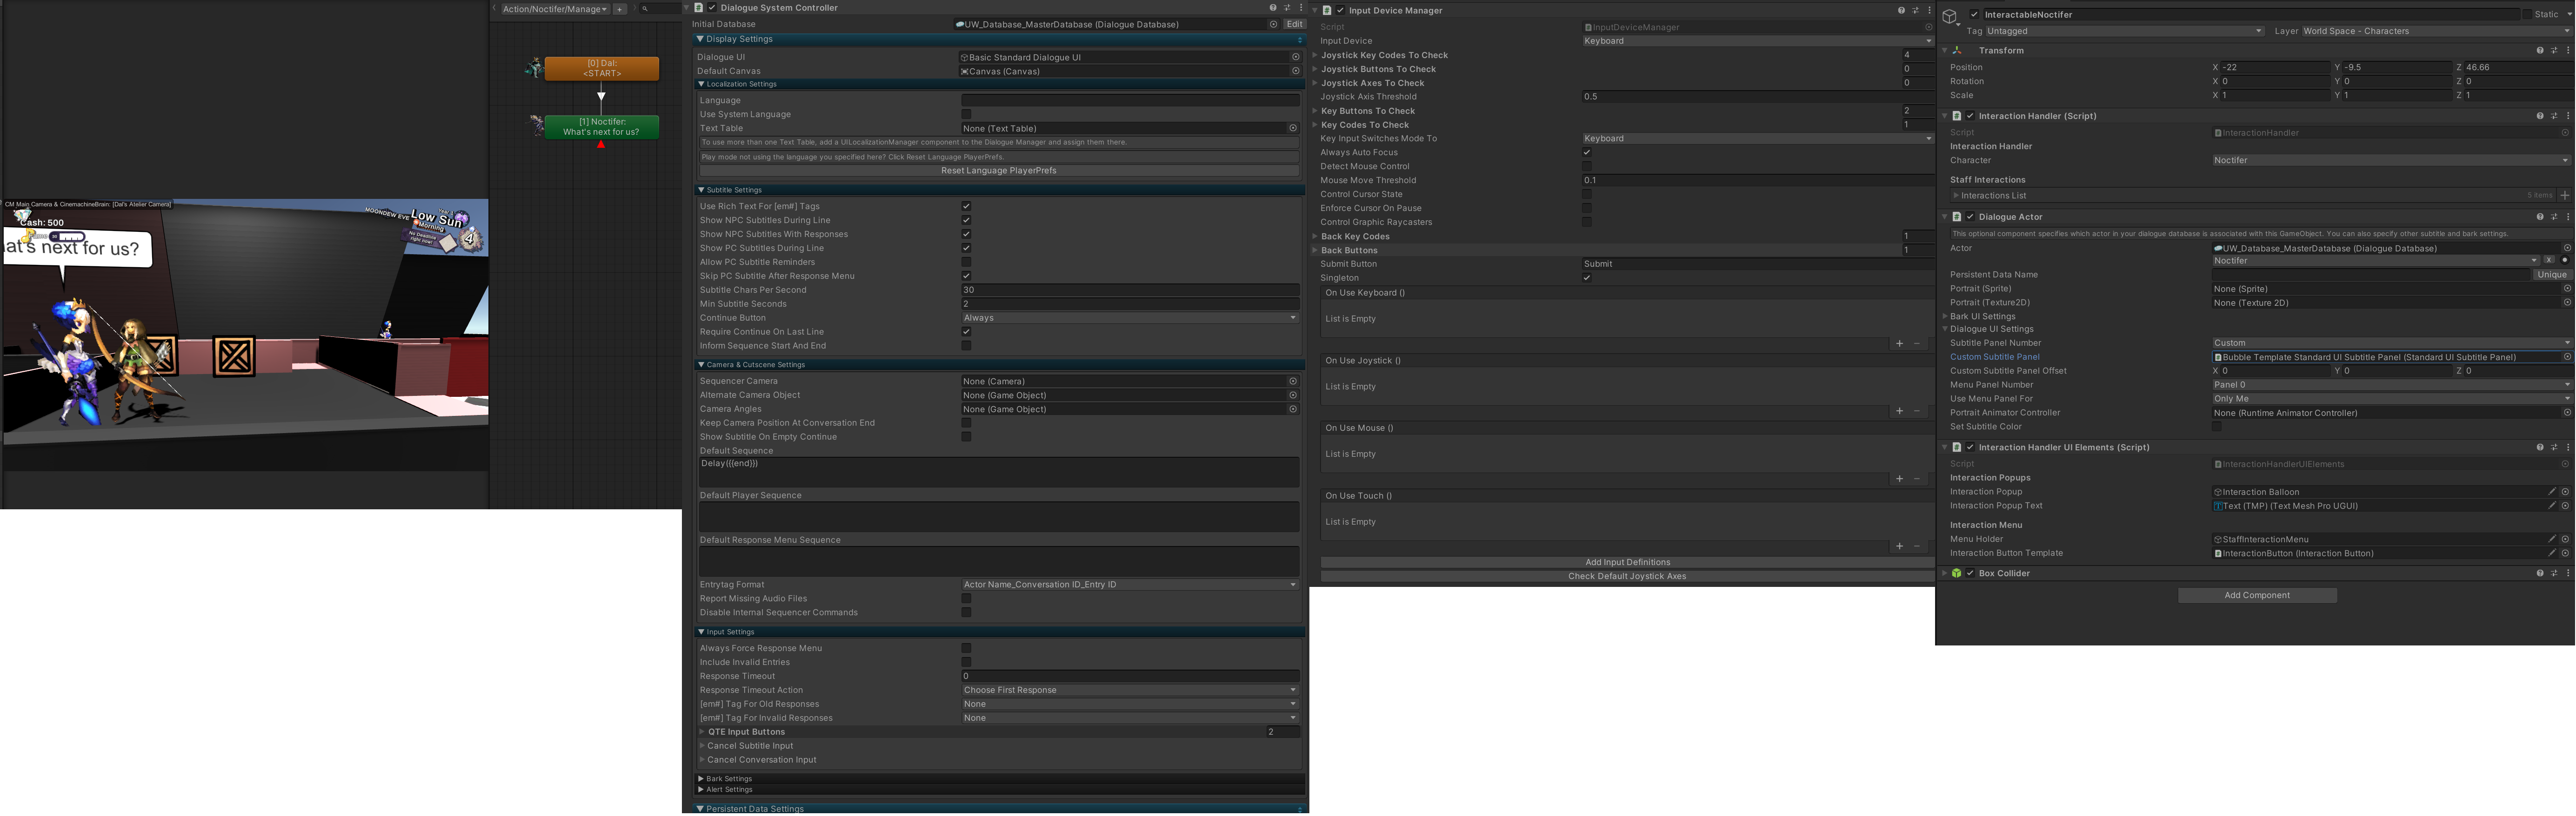Pick object for Text Table field
Viewport: 2576px width, 816px height.
coord(1292,128)
